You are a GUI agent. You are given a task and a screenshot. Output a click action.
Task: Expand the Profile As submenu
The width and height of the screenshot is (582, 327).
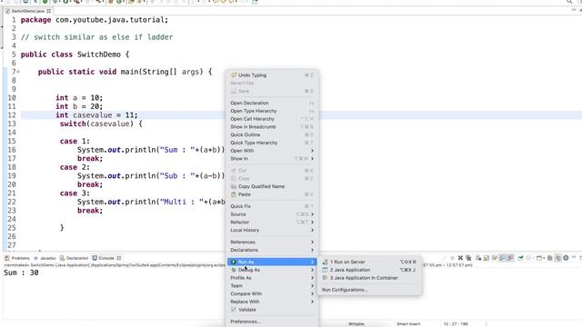coord(272,278)
